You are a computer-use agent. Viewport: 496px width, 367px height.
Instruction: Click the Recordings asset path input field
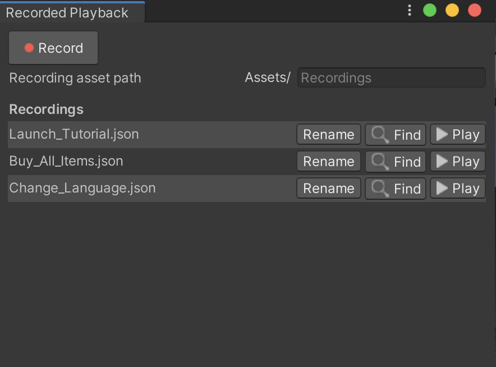(x=391, y=78)
